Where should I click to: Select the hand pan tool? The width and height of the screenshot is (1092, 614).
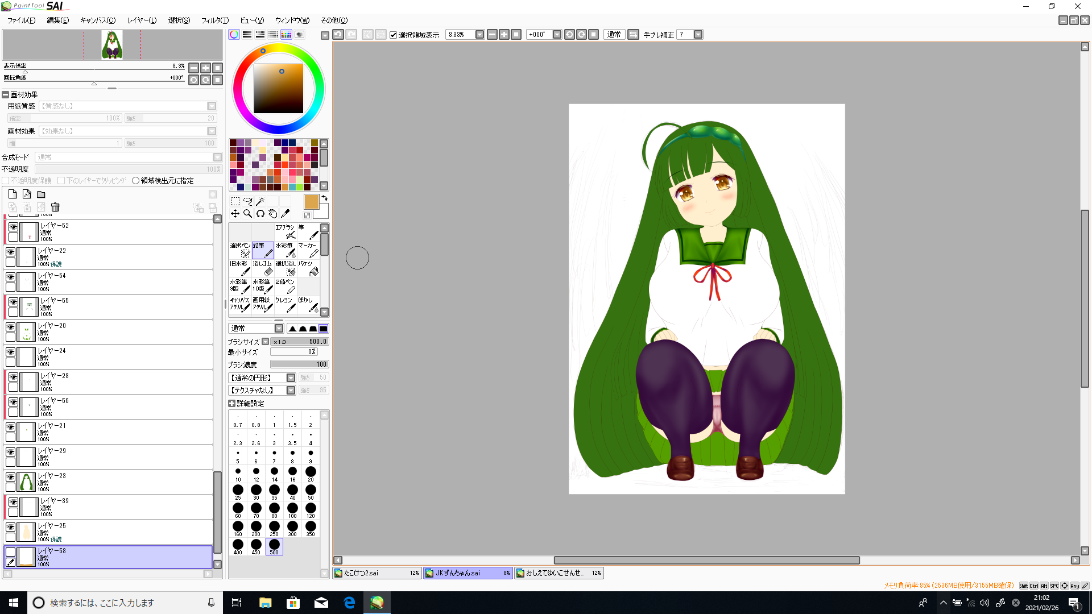(x=272, y=214)
